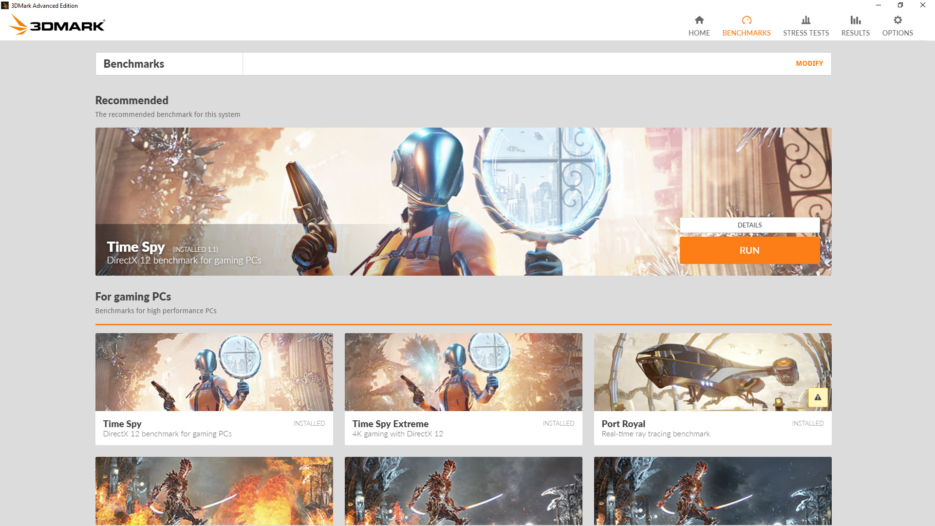Select the Time Spy Extreme thumbnail
The image size is (935, 526).
[463, 372]
